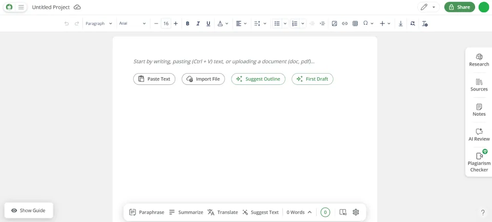Screen dimensions: 492x222
Task: Click the First Draft button
Action: [x=313, y=79]
